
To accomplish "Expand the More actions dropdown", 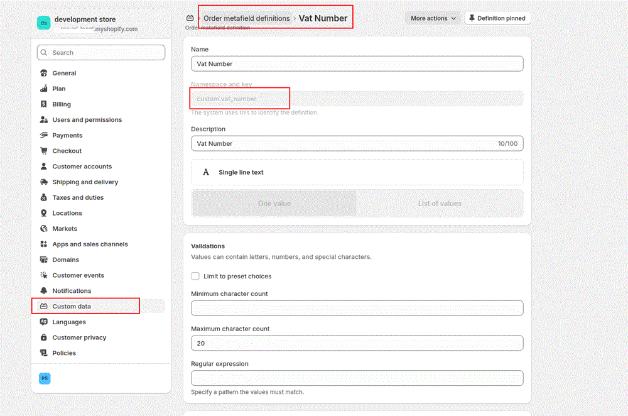I will pyautogui.click(x=433, y=18).
